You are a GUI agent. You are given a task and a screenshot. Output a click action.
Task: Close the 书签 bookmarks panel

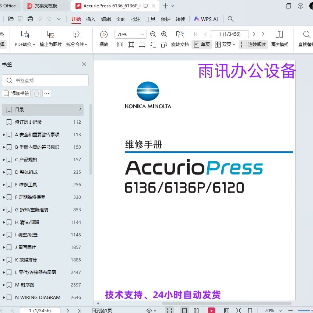tap(84, 64)
